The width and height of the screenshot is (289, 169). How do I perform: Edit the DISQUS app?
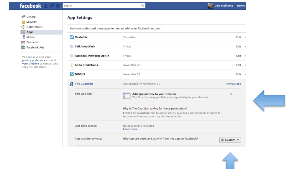coord(239,74)
